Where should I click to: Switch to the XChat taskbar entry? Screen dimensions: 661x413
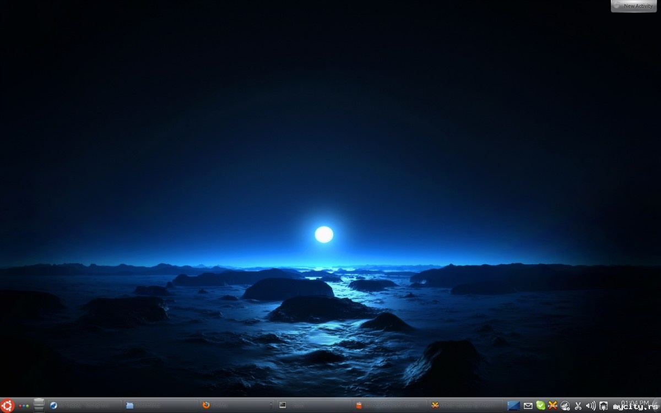465,405
